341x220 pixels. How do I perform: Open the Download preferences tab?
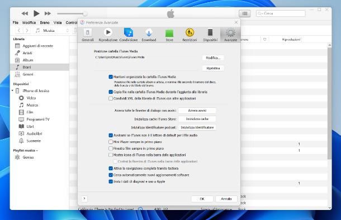(x=149, y=35)
